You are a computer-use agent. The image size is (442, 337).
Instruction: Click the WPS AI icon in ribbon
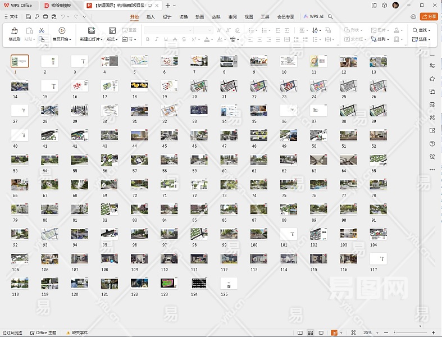(313, 17)
